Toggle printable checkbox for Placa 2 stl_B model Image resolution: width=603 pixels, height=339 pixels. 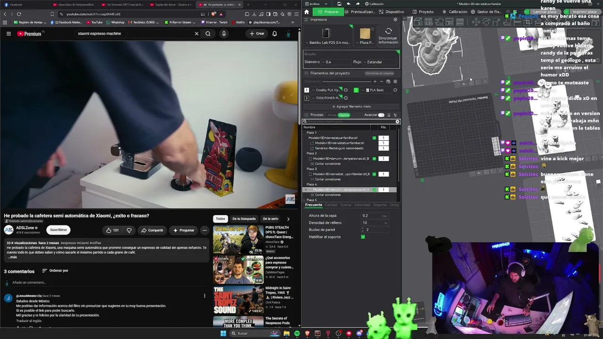point(375,159)
